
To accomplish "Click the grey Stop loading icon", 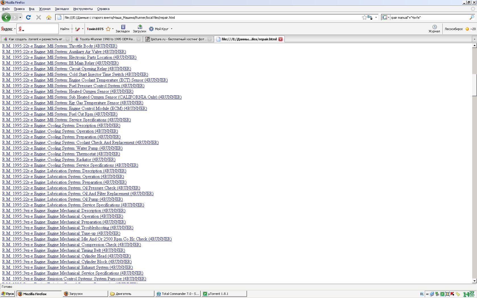I will 39,17.
